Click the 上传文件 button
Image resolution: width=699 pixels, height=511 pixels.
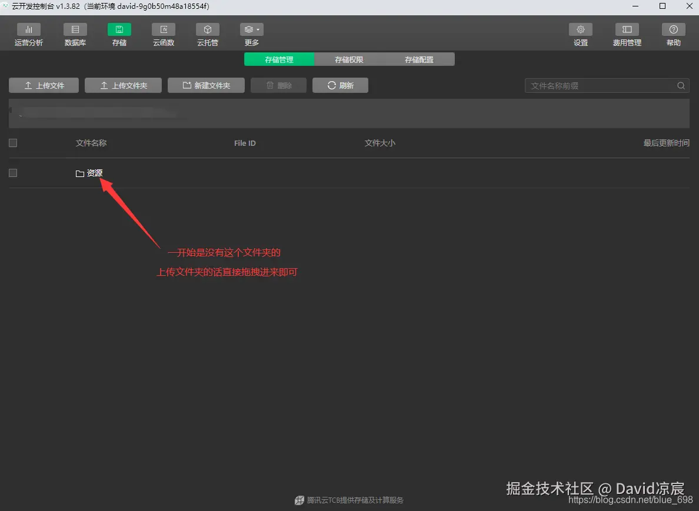point(43,85)
